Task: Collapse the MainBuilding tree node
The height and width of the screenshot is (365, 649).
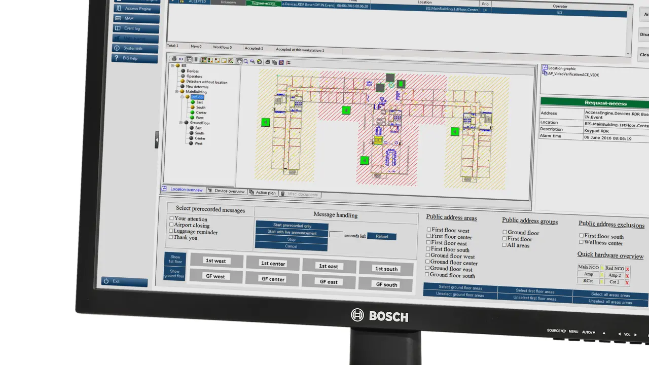Action: [x=177, y=92]
